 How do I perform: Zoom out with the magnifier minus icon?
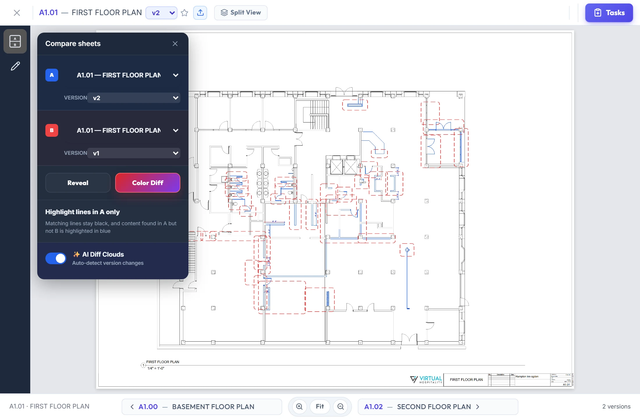point(341,406)
